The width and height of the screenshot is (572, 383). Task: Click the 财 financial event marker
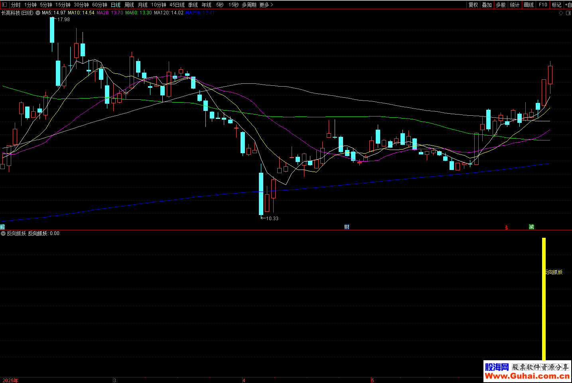coord(347,227)
